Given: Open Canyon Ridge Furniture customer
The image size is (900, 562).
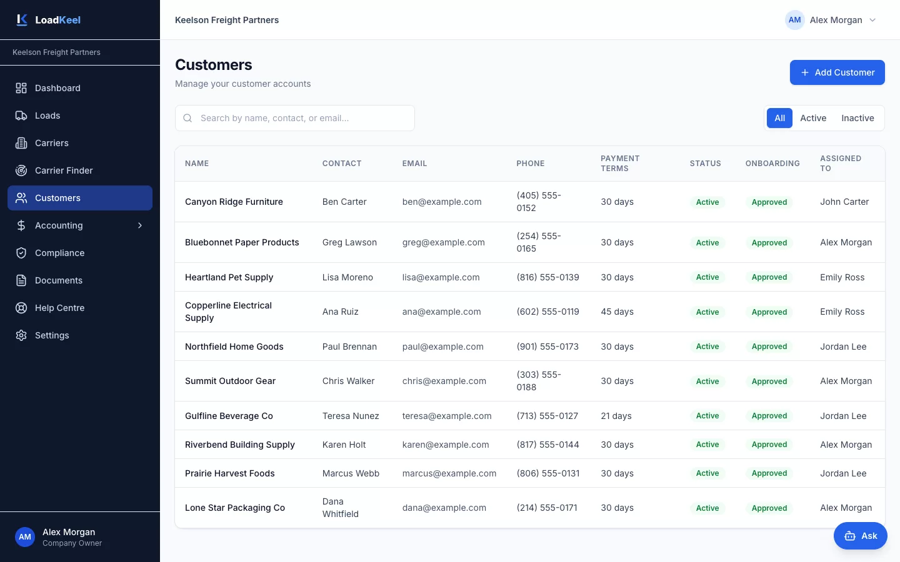Looking at the screenshot, I should (234, 202).
